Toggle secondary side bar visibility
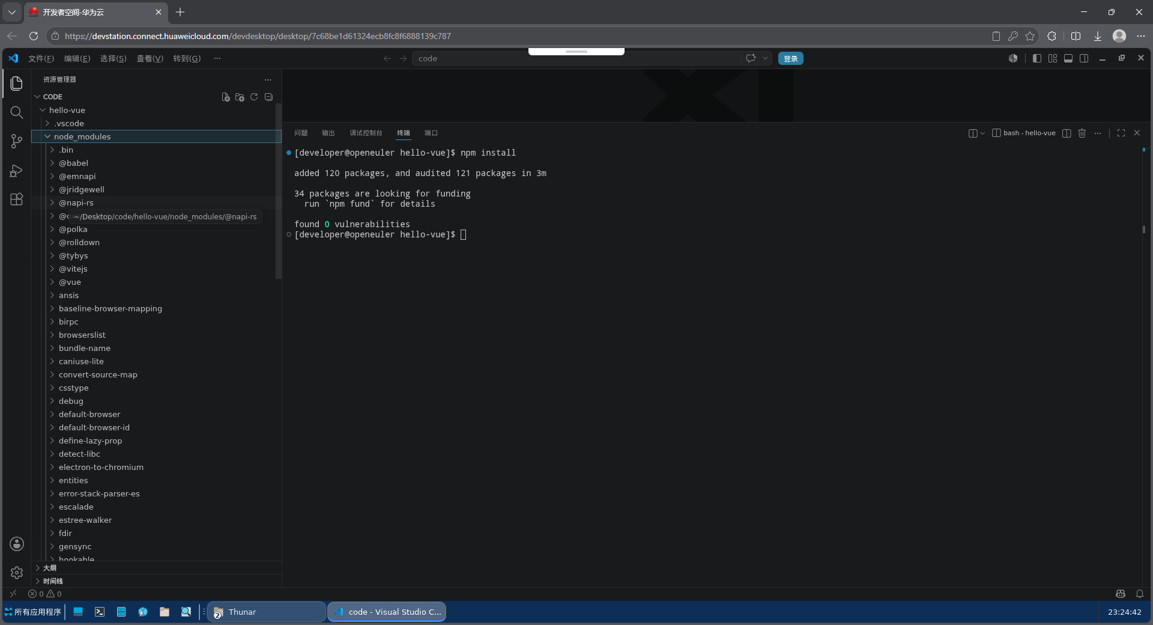This screenshot has height=625, width=1153. coord(1084,58)
